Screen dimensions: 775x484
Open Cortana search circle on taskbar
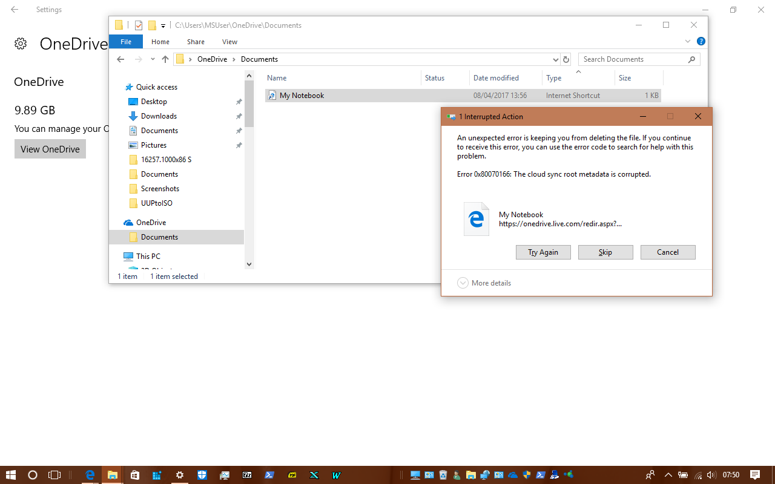tap(33, 475)
